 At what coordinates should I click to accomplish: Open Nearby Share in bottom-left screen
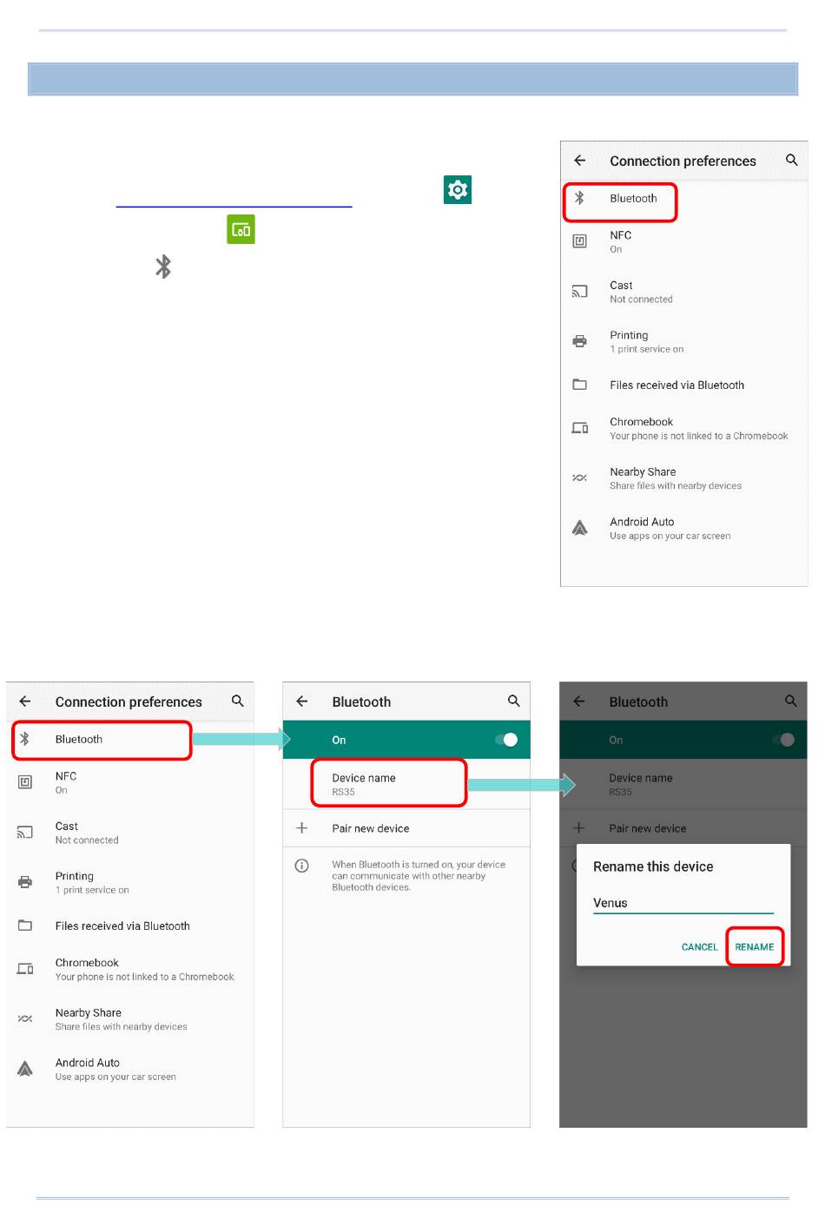[130, 1020]
